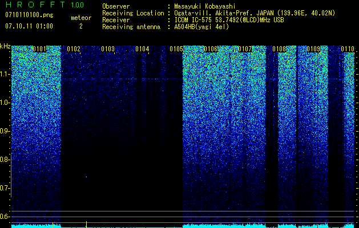Click the Receiving antenna field label
The image size is (359, 228).
click(131, 27)
